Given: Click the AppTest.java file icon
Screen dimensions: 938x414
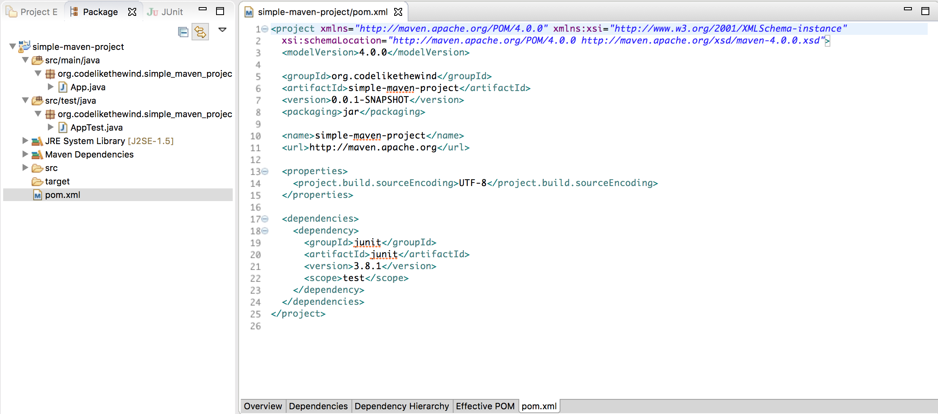Looking at the screenshot, I should pyautogui.click(x=63, y=127).
